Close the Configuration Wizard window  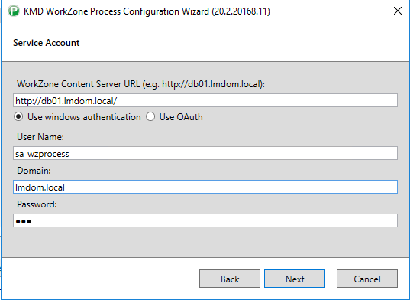point(398,11)
